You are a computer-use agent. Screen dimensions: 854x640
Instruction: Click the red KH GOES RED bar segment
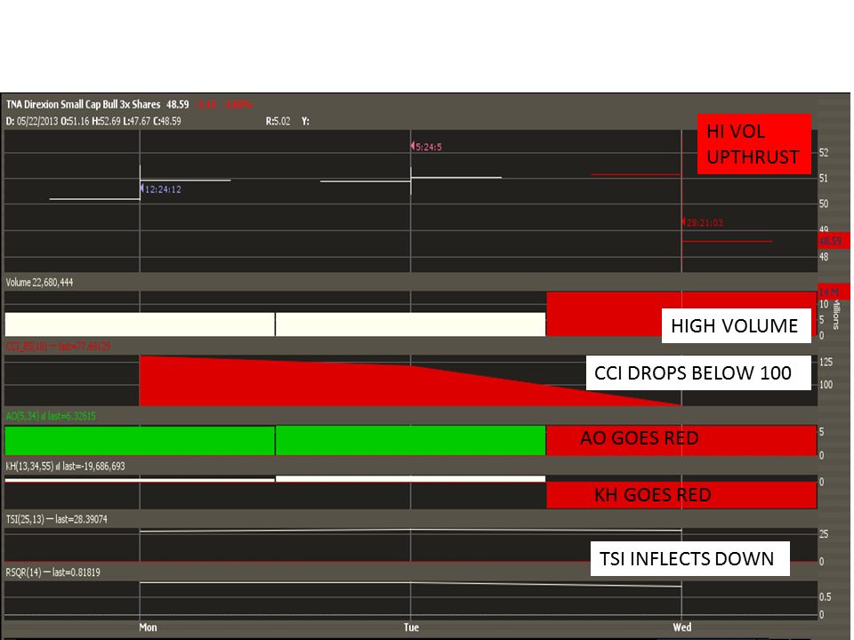point(681,495)
